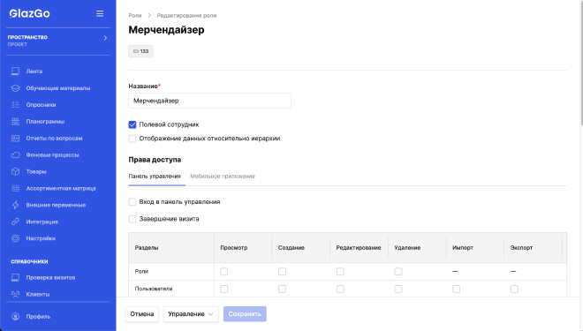
Task: Click the ID 133 badge
Action: 140,51
